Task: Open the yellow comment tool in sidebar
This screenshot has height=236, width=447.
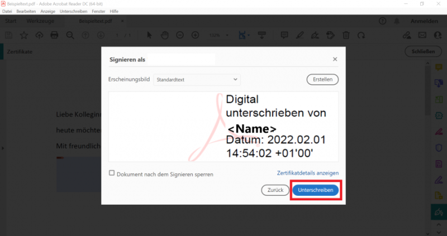Action: (x=439, y=68)
